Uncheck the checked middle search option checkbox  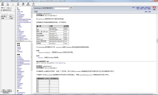(1, 92)
